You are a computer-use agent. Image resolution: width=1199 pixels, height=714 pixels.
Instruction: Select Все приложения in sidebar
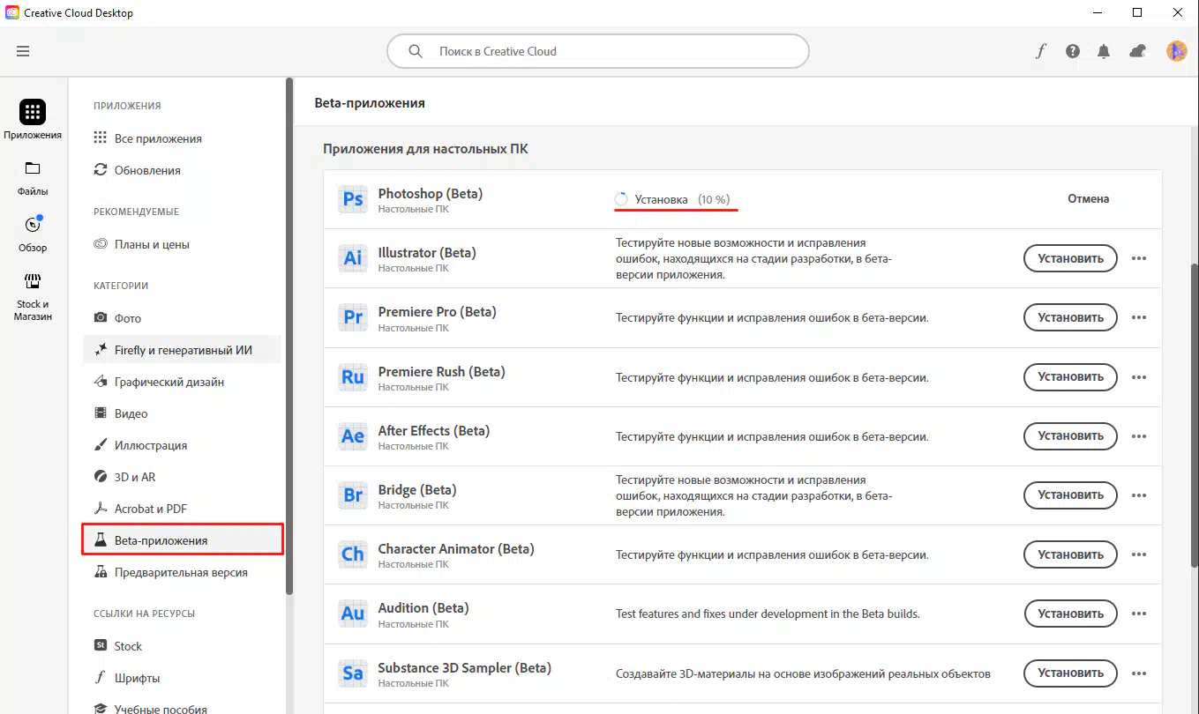(183, 138)
